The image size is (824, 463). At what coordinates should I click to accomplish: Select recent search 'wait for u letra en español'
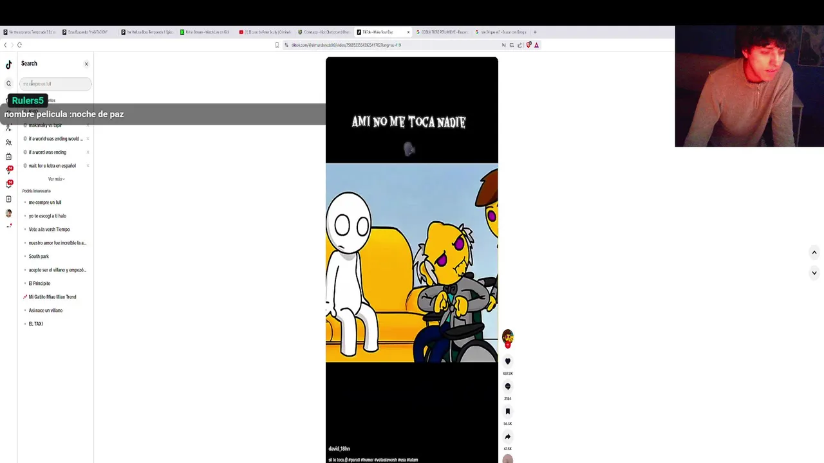52,166
